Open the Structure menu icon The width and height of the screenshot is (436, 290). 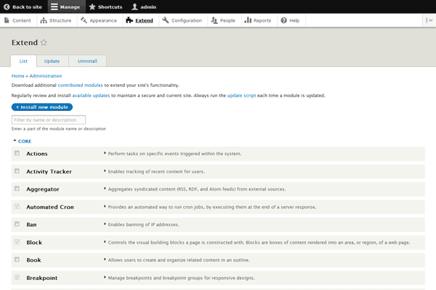click(x=44, y=20)
